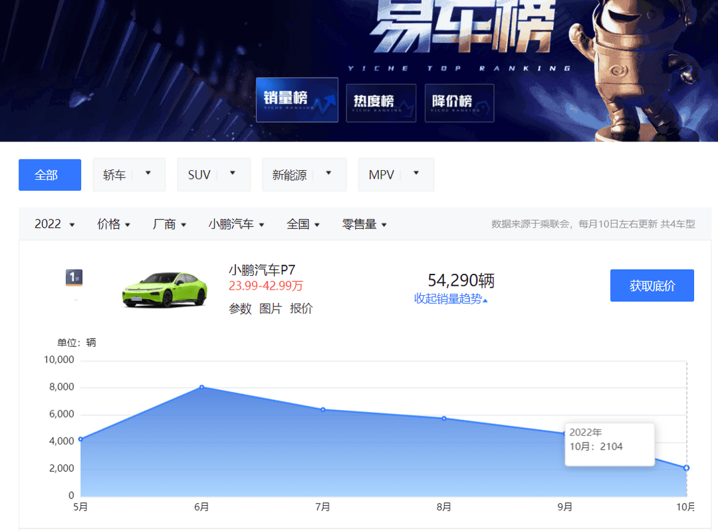Screen dimensions: 718x531
Task: Open the 价格 price filter dropdown
Action: (x=114, y=225)
